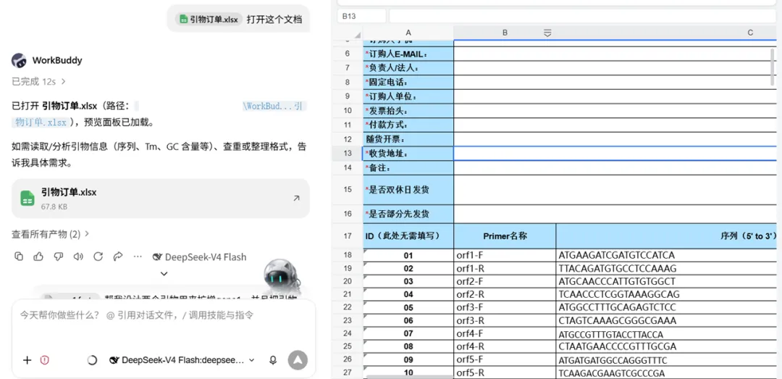Click green spreadsheet icon on file card
Viewport: 782px width, 379px height.
pos(28,199)
